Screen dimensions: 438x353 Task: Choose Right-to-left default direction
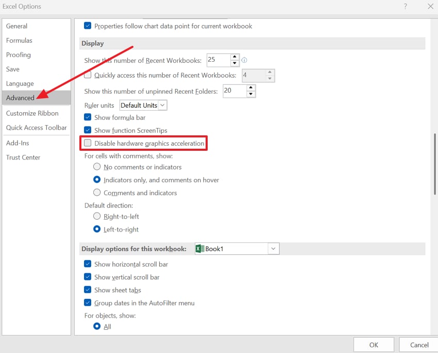click(x=97, y=216)
